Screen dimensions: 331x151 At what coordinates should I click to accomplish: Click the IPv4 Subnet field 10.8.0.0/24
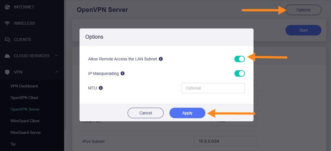pyautogui.click(x=226, y=141)
